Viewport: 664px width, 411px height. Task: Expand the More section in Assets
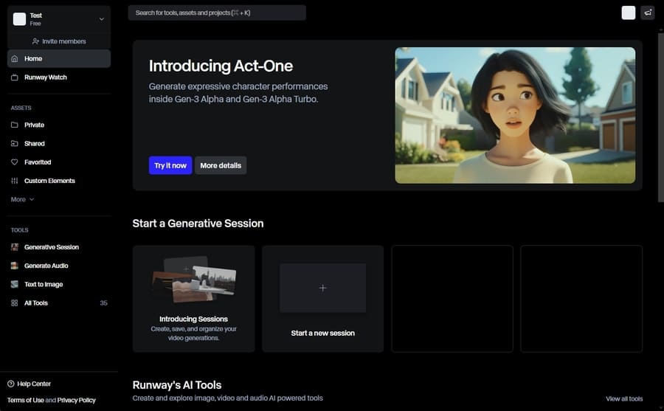[22, 199]
